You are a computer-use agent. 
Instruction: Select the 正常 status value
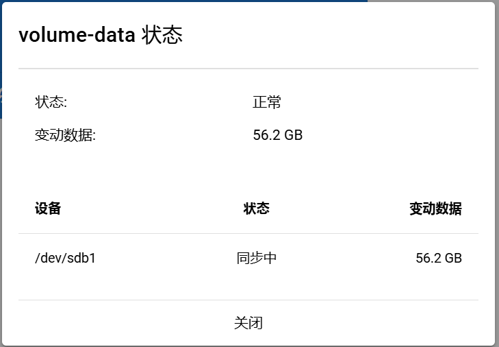click(267, 103)
